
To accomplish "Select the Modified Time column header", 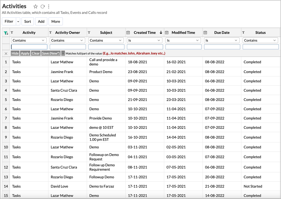I will (183, 32).
